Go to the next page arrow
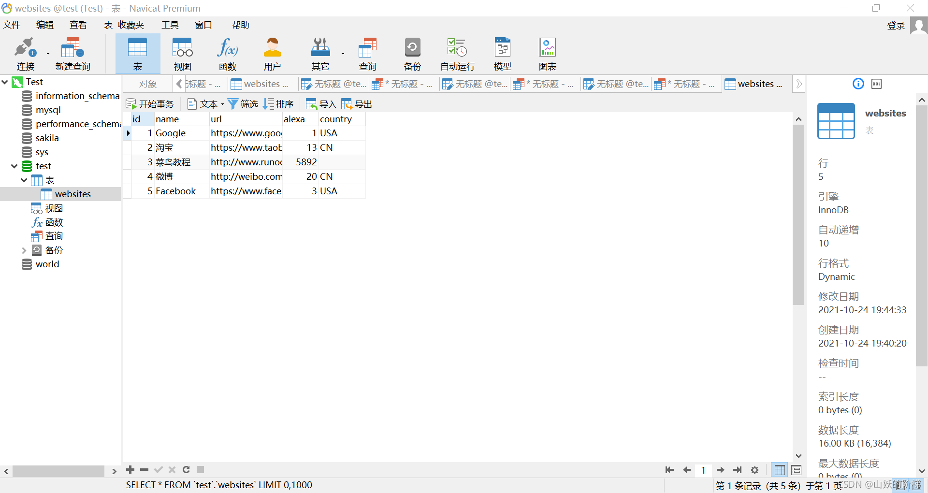 coord(720,470)
